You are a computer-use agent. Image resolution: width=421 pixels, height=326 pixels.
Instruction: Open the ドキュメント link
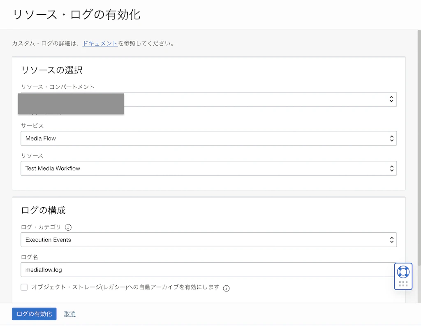(100, 43)
